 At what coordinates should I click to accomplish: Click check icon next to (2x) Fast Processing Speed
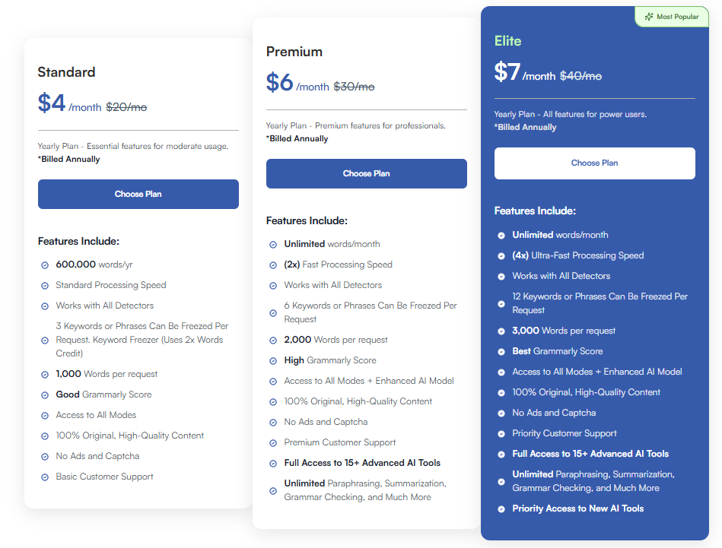tap(273, 265)
